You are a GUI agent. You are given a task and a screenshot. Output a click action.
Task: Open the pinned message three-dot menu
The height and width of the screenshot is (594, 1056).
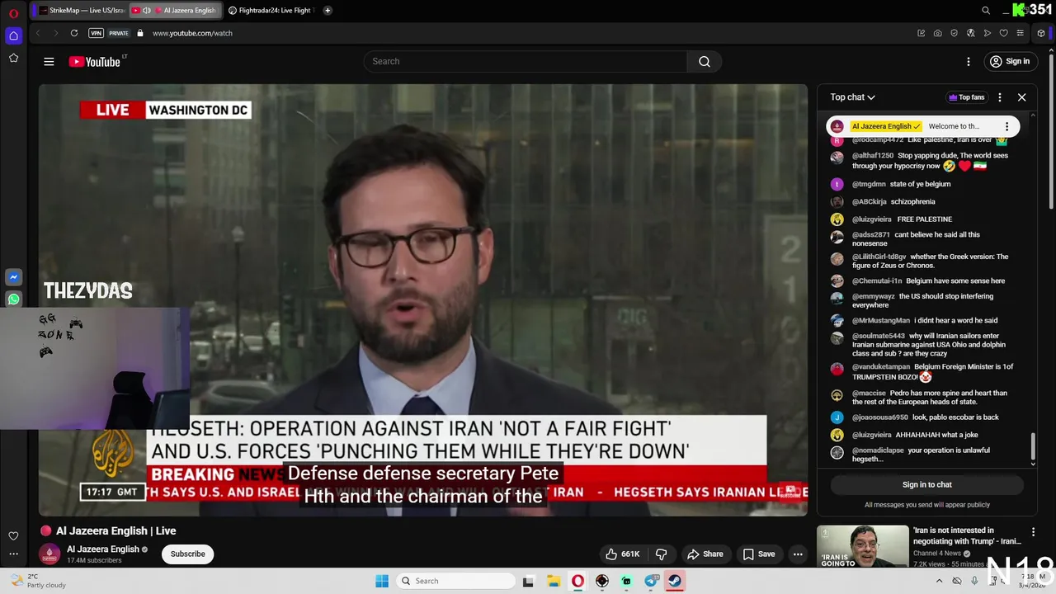(x=1006, y=126)
